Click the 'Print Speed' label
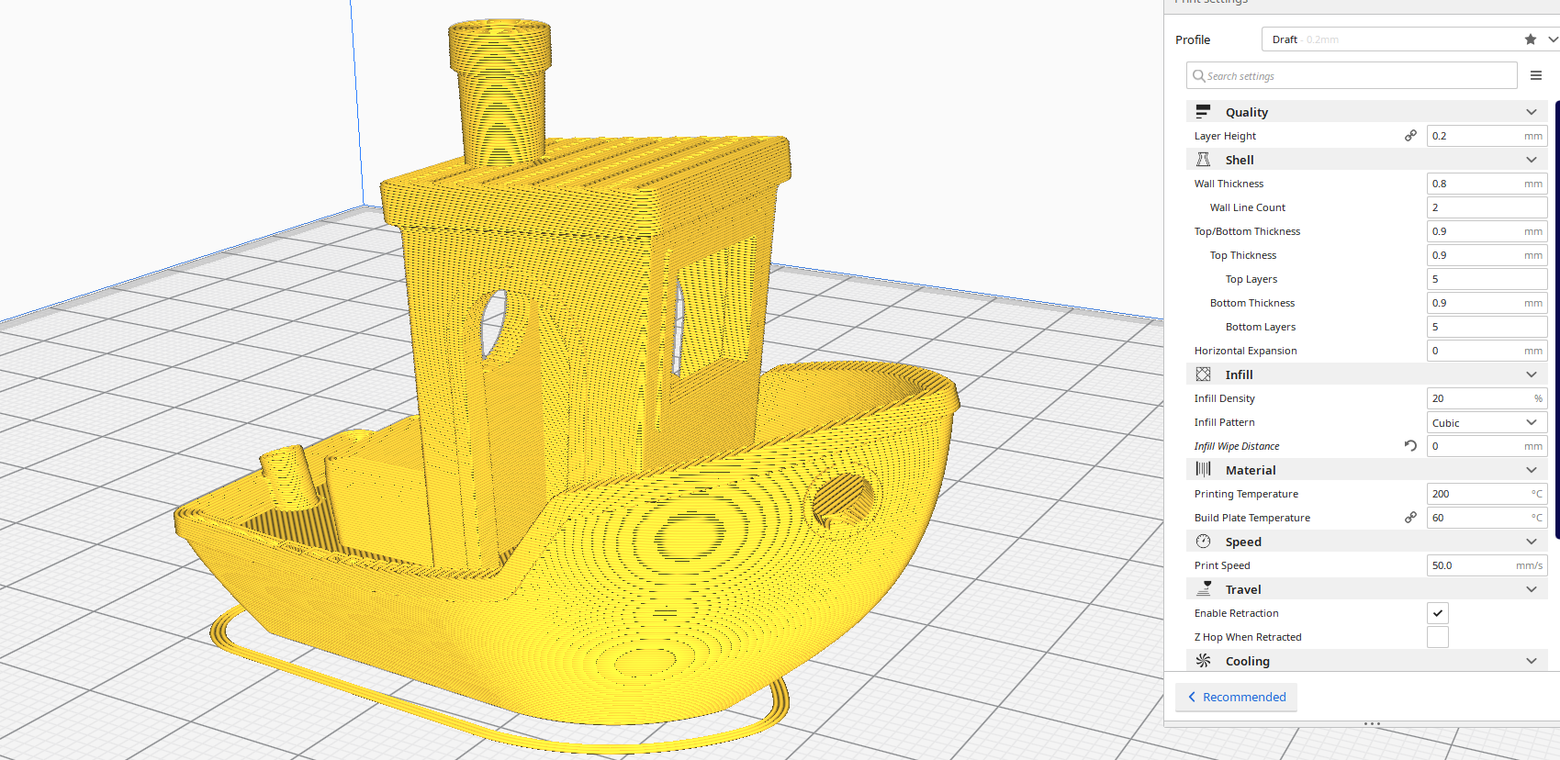1560x760 pixels. tap(1222, 565)
